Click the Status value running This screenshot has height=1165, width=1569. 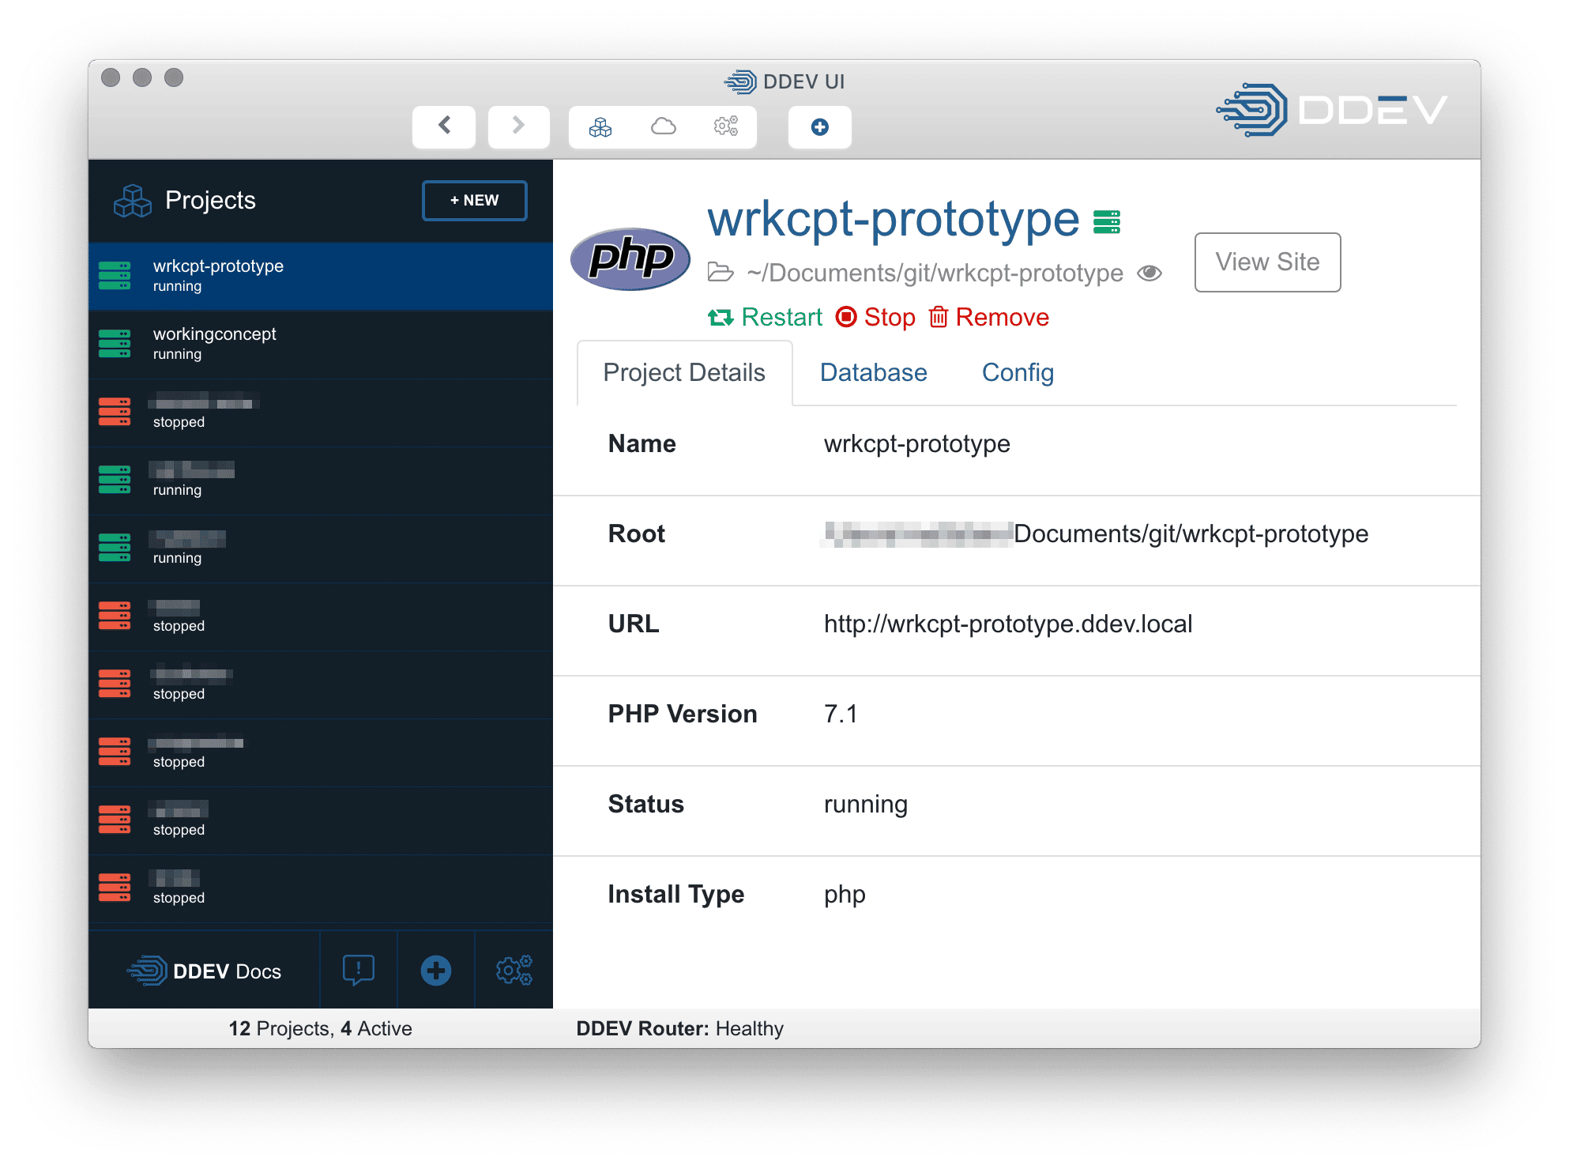(866, 805)
